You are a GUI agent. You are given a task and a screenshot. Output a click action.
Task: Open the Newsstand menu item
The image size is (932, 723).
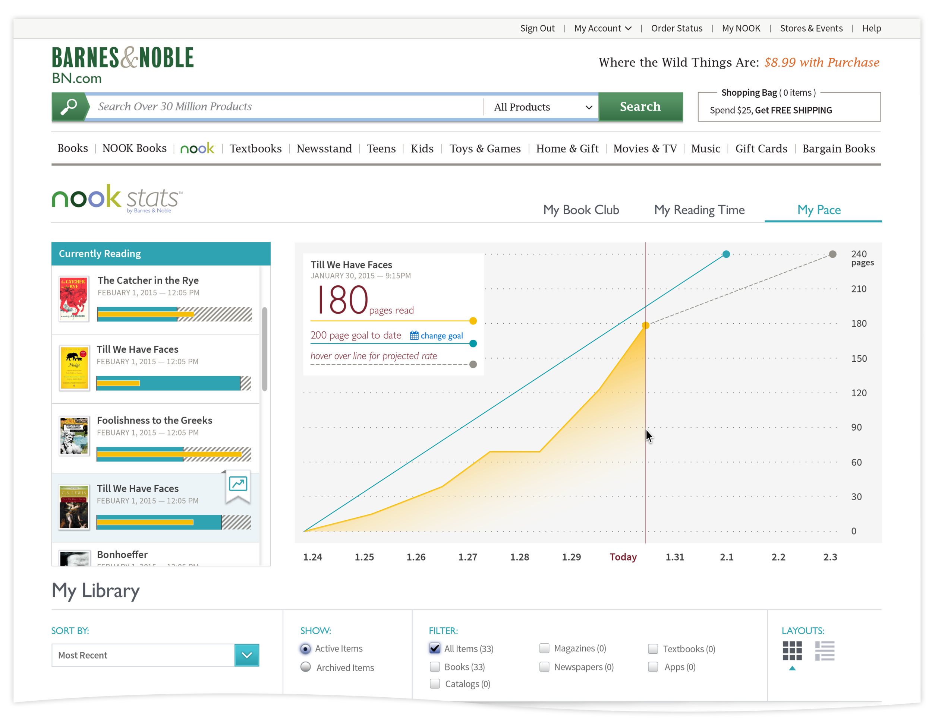click(324, 148)
